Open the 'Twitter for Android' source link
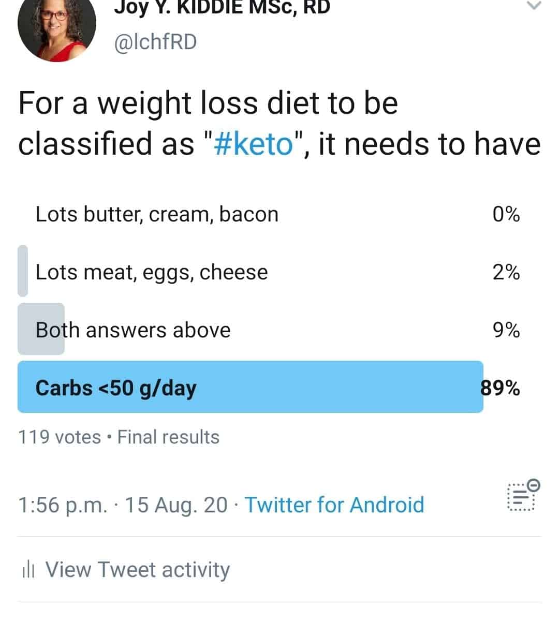559x621 pixels. [334, 505]
